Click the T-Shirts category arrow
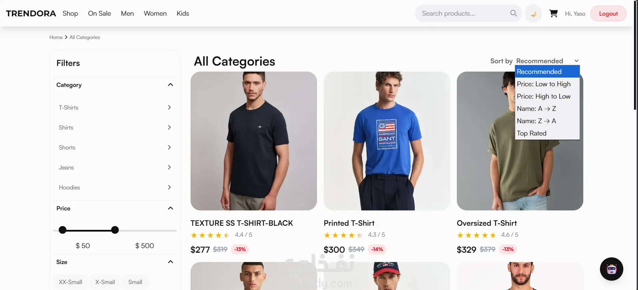Screen dimensions: 638x290 pyautogui.click(x=169, y=108)
